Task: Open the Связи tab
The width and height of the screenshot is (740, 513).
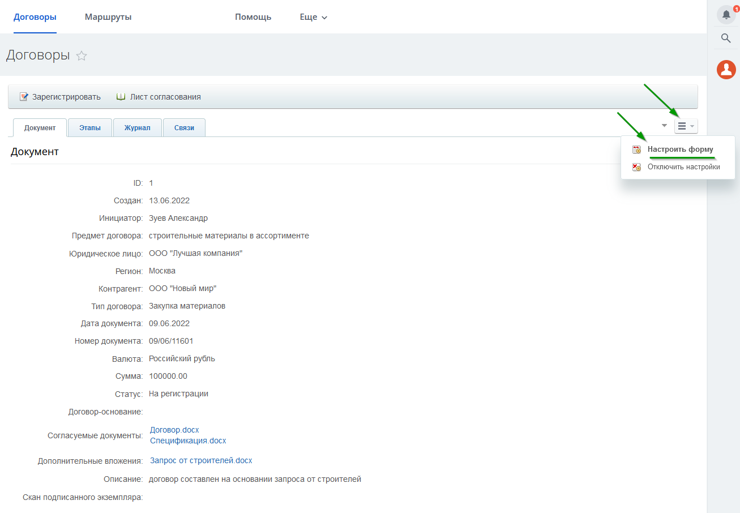Action: coord(184,128)
